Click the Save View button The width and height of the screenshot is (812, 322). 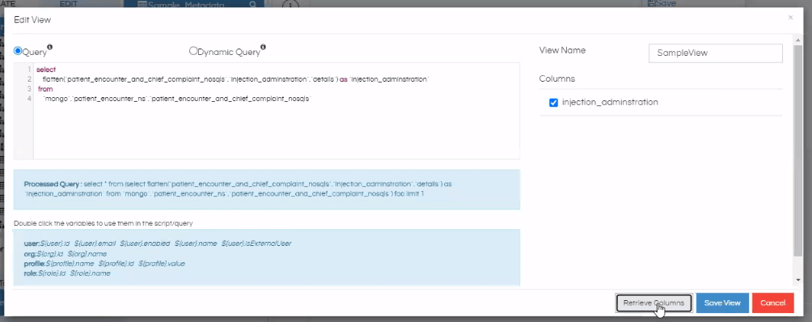point(722,303)
